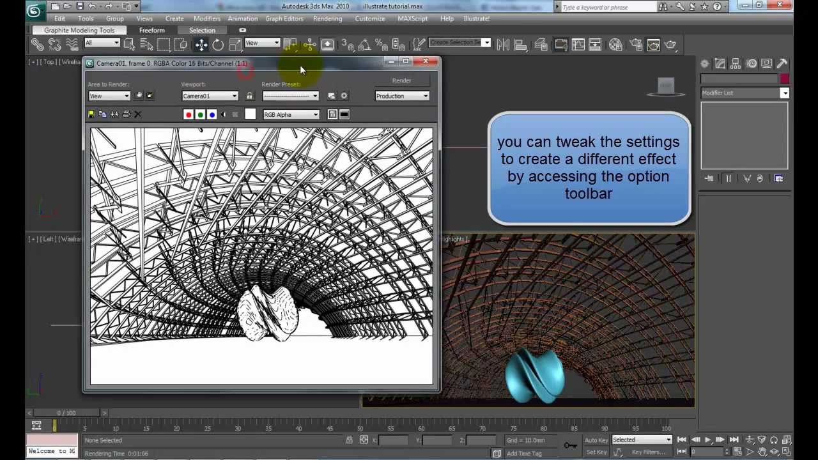Image resolution: width=818 pixels, height=460 pixels.
Task: Switch to the Modify panel icon
Action: coord(720,63)
